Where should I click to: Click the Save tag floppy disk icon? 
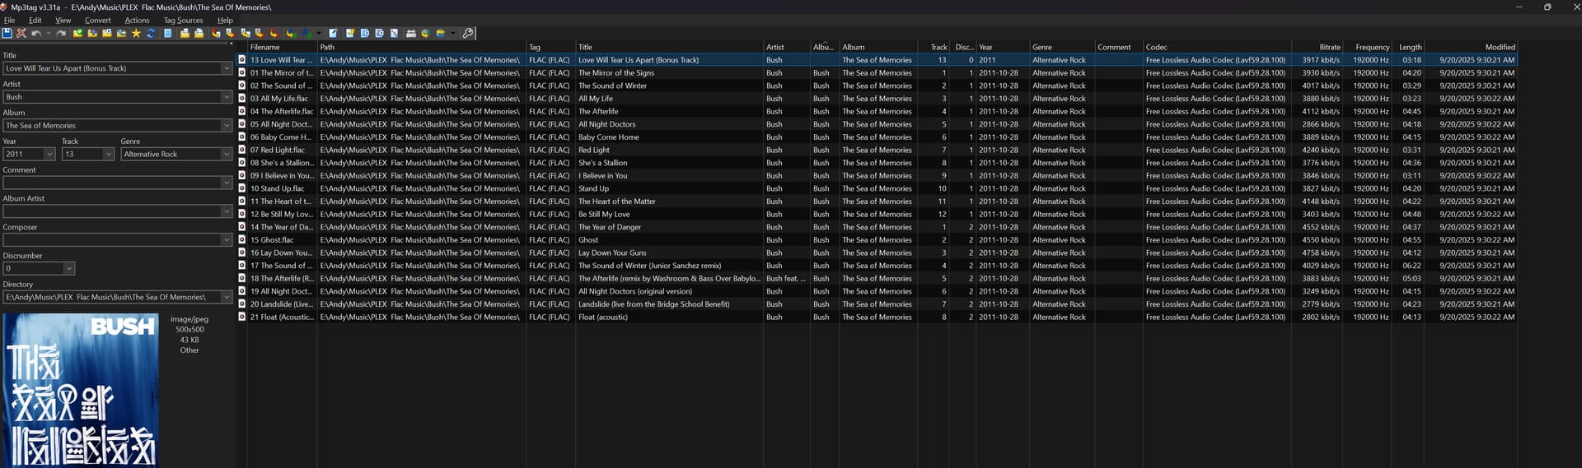pos(7,34)
